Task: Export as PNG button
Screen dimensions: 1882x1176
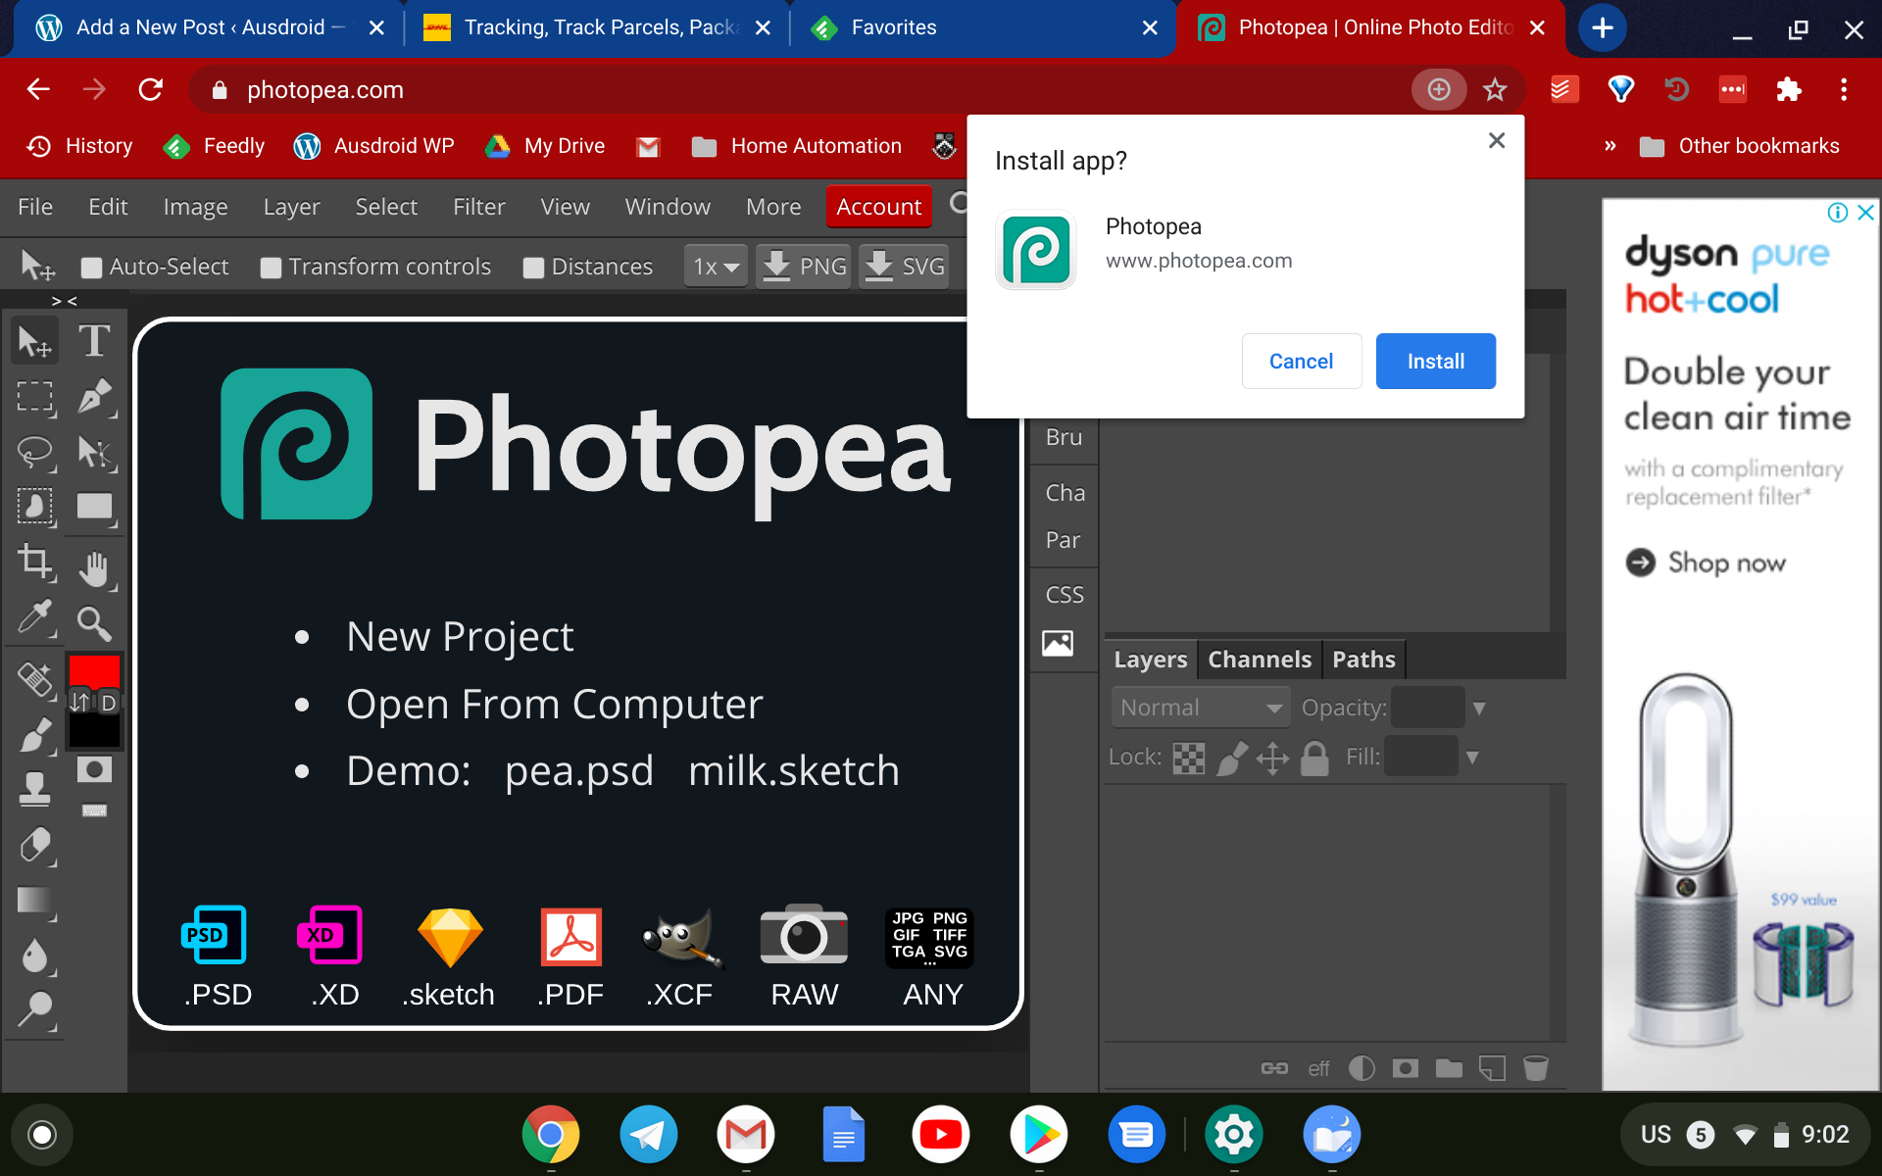Action: 804,267
